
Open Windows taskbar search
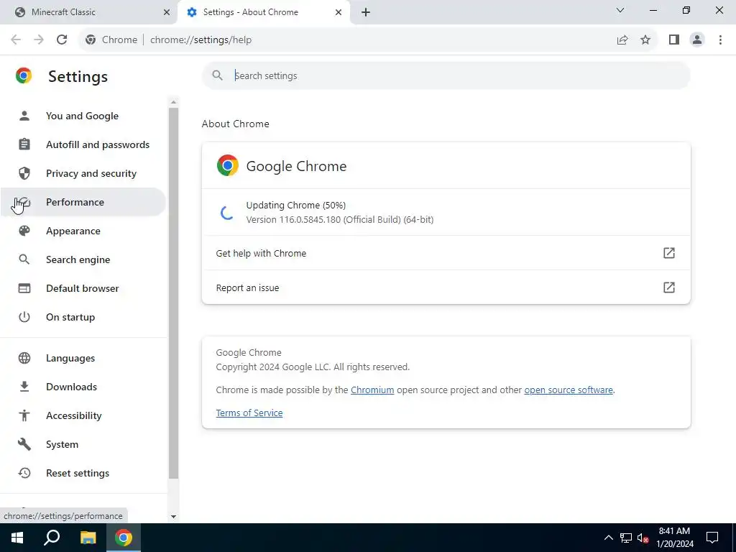[x=52, y=538]
